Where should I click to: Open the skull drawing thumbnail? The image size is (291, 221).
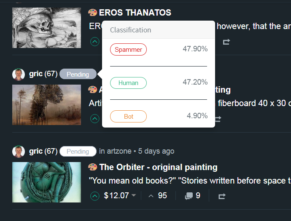[46, 27]
